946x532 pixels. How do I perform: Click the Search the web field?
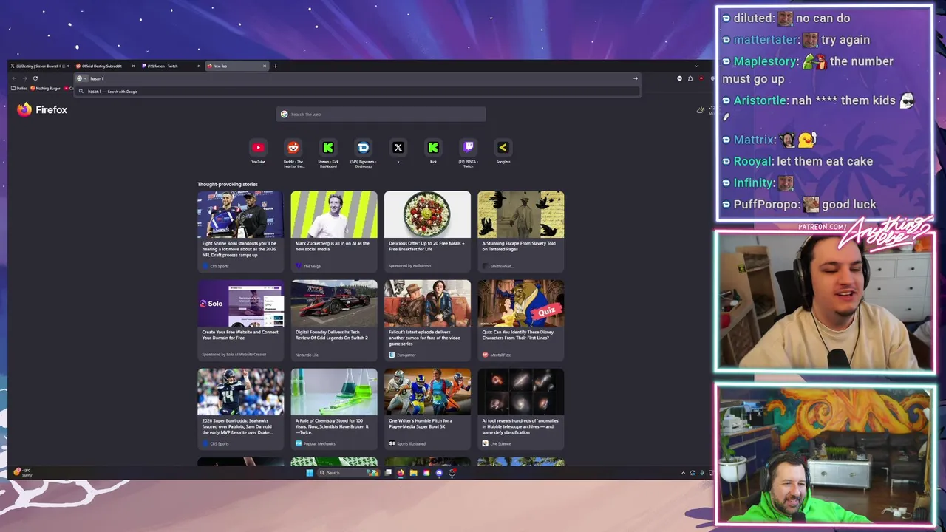(381, 115)
